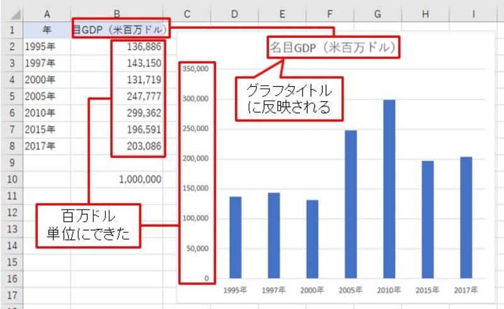504x309 pixels.
Task: Select the row 10 header
Action: [x=11, y=179]
